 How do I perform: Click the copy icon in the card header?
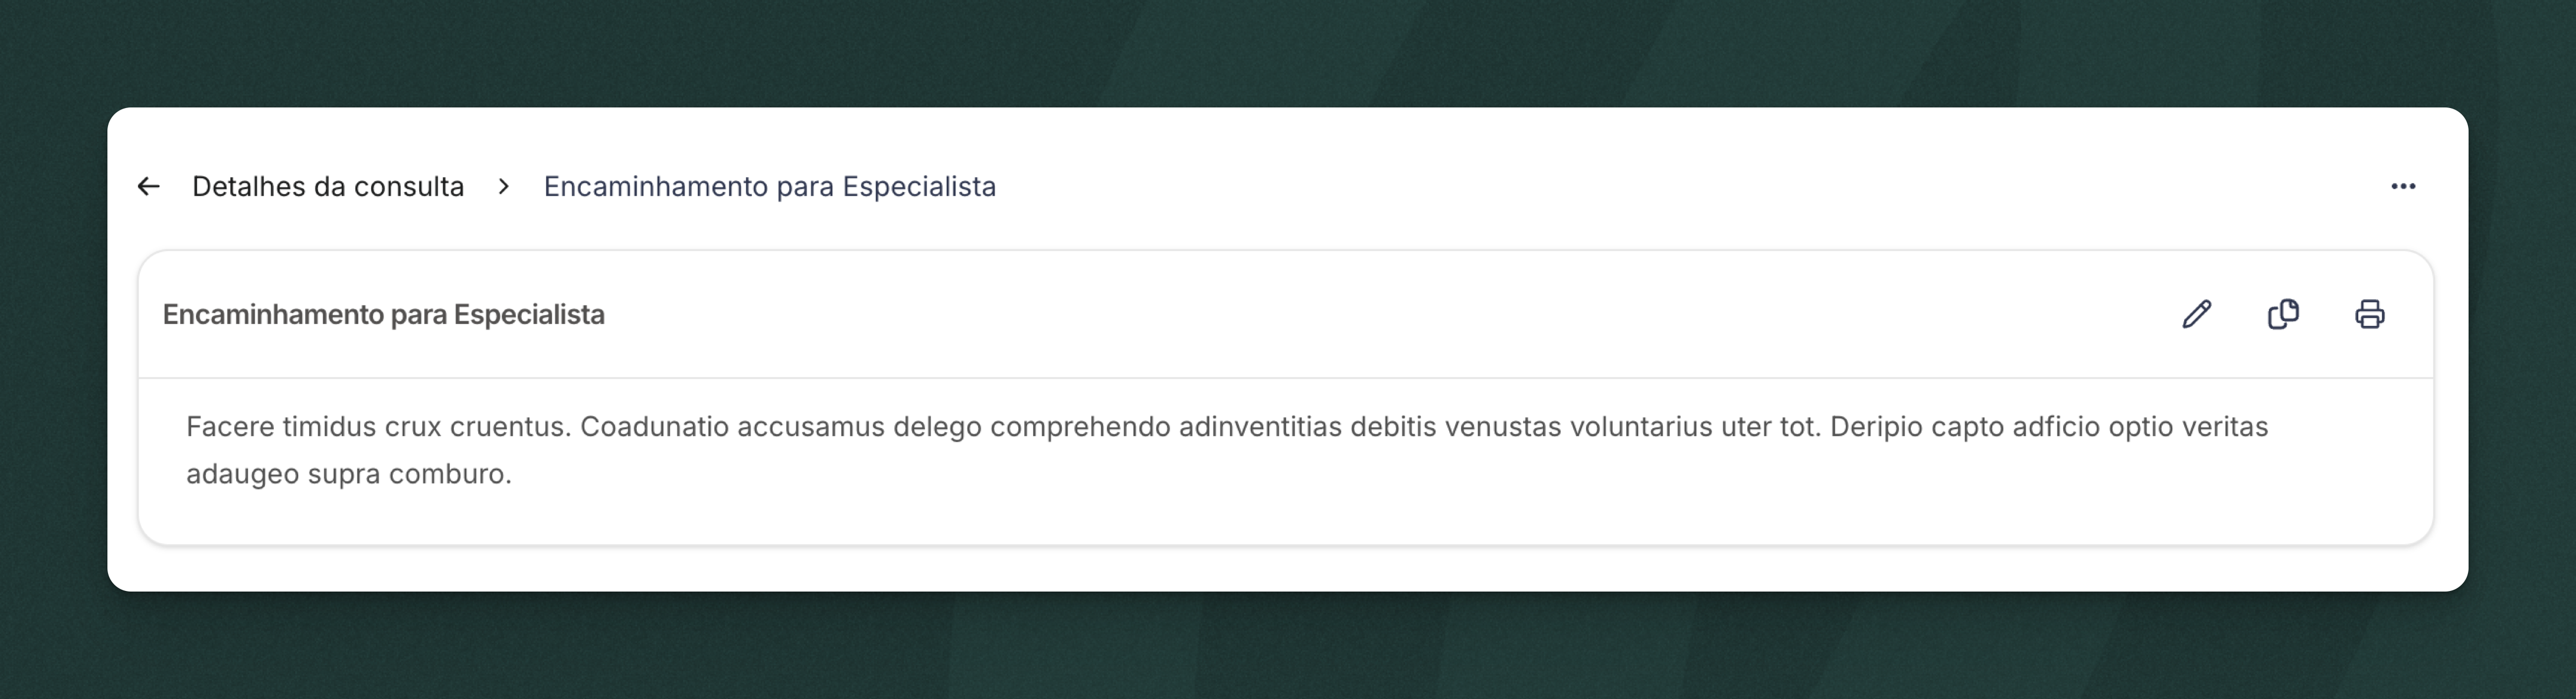(x=2283, y=314)
